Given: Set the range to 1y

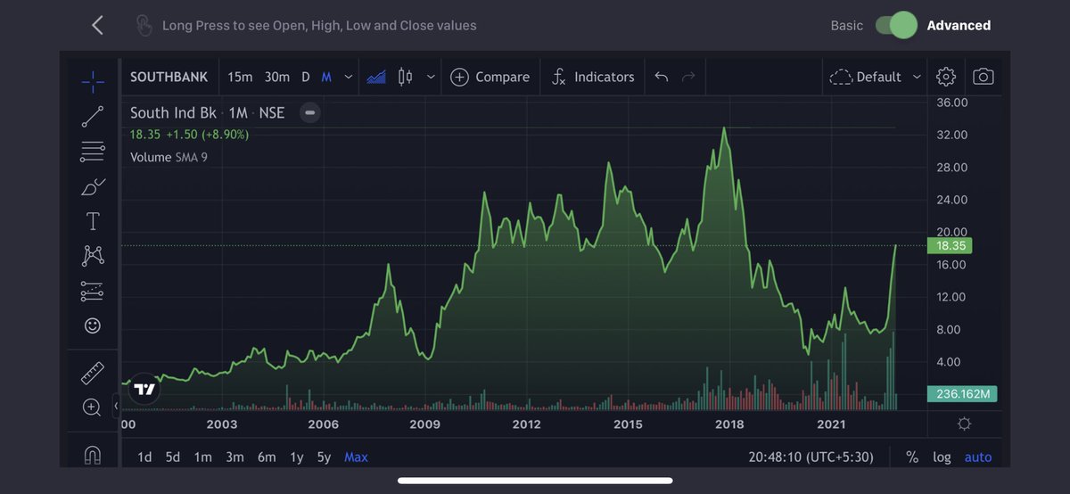Looking at the screenshot, I should pyautogui.click(x=297, y=457).
